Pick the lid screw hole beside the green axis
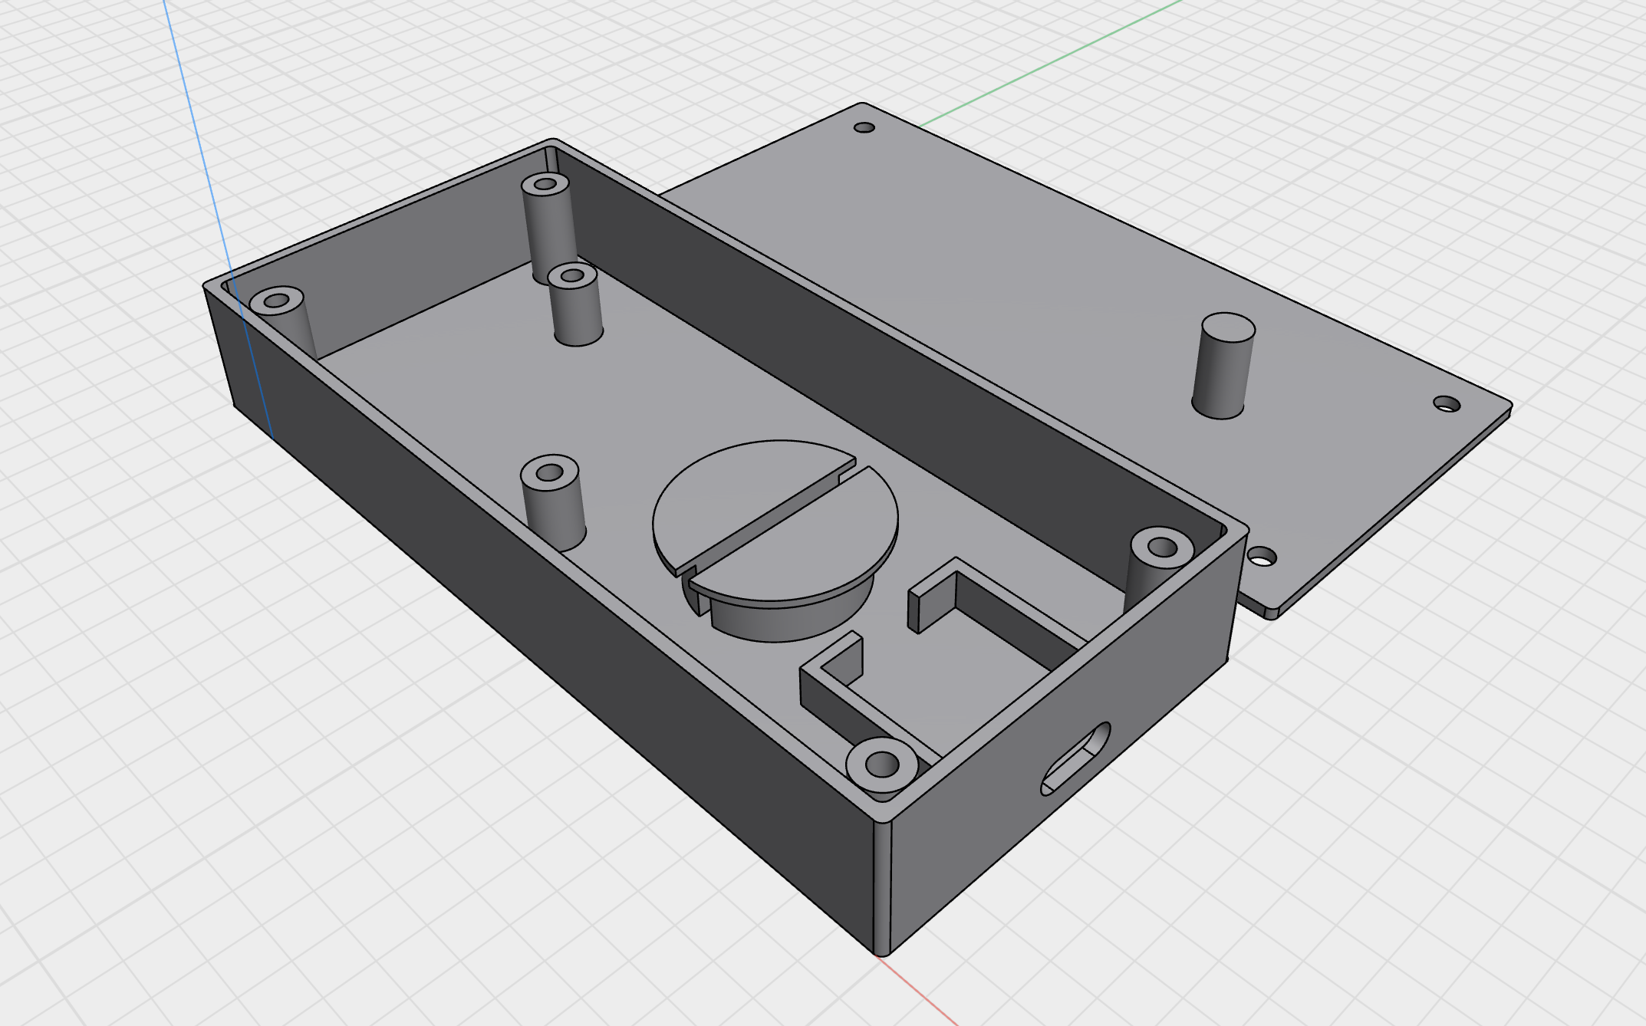 864,127
